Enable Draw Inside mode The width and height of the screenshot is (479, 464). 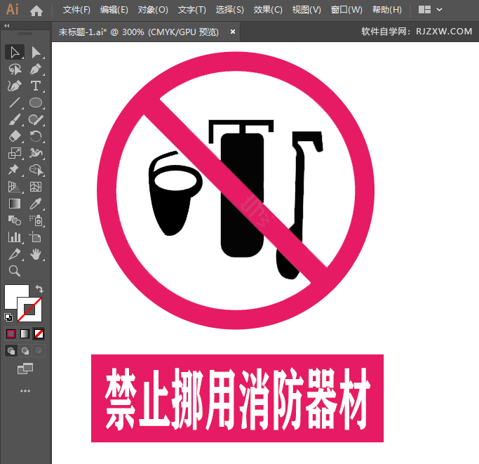39,351
